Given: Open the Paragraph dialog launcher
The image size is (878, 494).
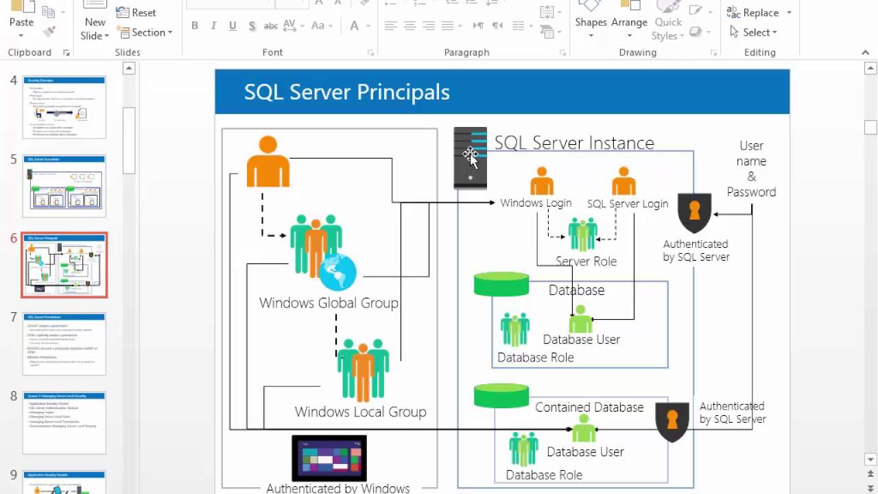Looking at the screenshot, I should [x=563, y=53].
